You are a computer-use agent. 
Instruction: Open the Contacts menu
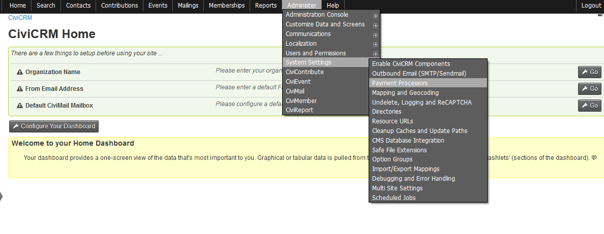pyautogui.click(x=78, y=6)
